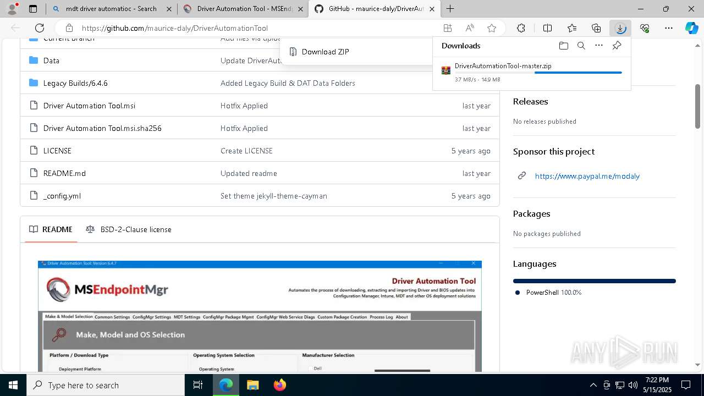Open downloads folder icon

point(563,46)
